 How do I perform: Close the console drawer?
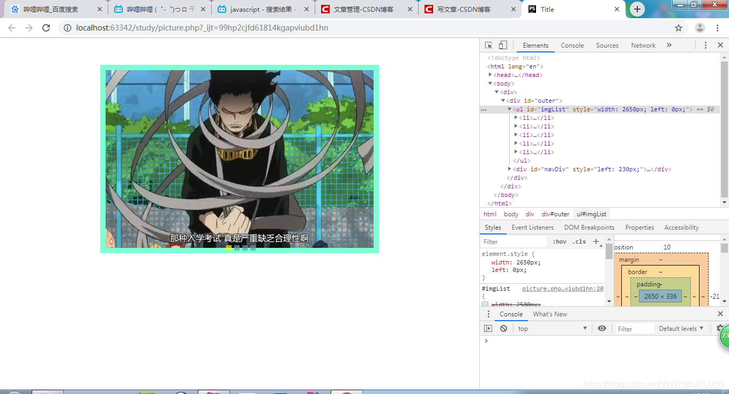(x=720, y=314)
